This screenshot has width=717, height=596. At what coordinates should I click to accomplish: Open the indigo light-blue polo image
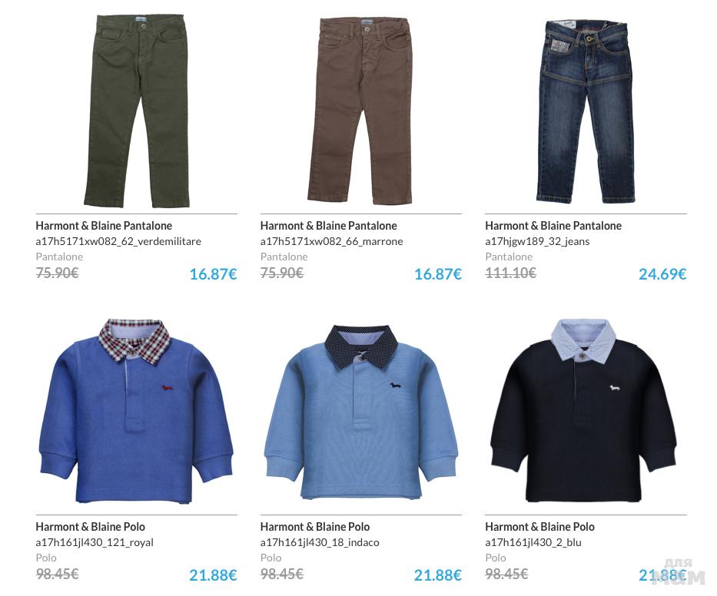coord(360,412)
